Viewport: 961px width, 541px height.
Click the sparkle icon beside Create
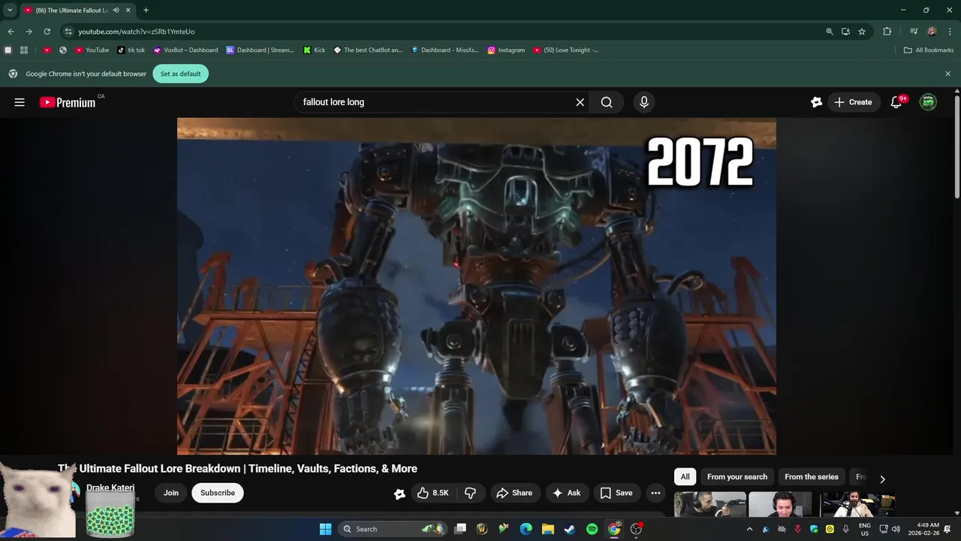tap(816, 102)
